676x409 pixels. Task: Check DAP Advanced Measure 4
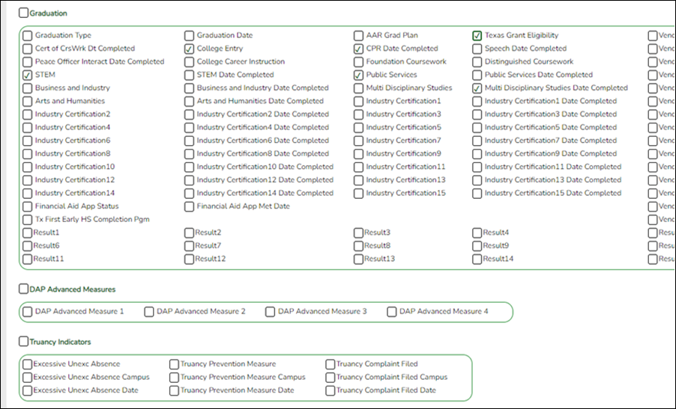[x=392, y=312]
